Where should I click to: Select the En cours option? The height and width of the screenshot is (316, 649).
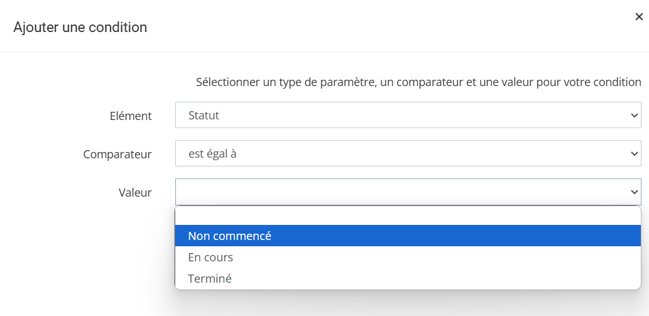(210, 258)
